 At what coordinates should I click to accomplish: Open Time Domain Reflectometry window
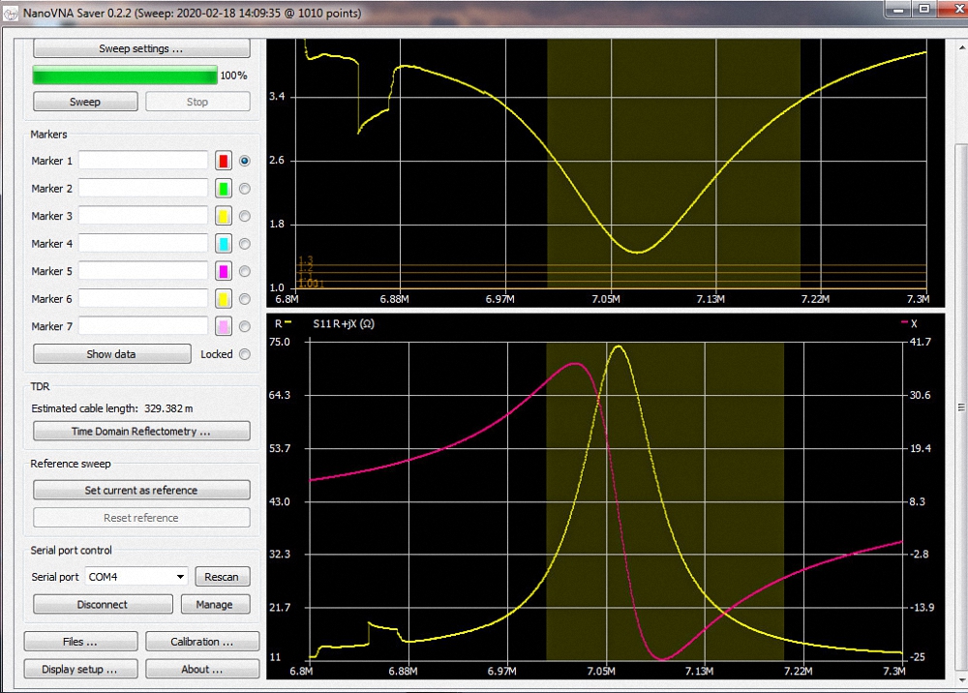pyautogui.click(x=141, y=432)
